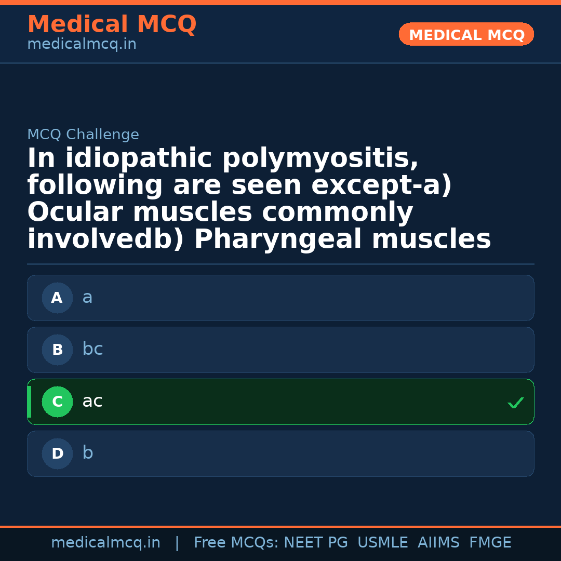Click the circular A option badge
The width and height of the screenshot is (561, 561).
coord(57,298)
